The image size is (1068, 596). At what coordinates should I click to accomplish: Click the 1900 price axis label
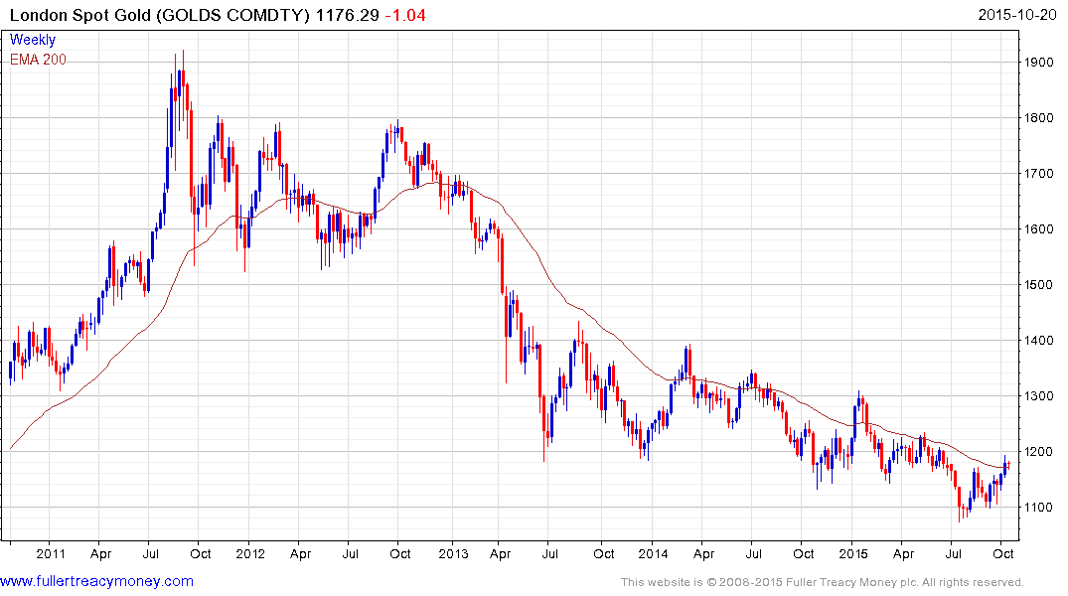tap(1039, 63)
